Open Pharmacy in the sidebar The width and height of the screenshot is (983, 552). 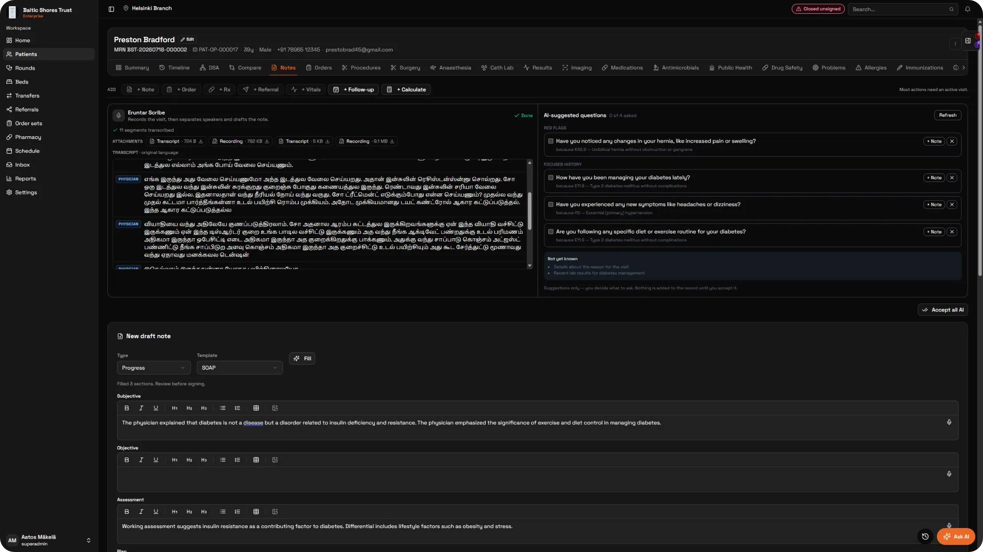pos(49,137)
